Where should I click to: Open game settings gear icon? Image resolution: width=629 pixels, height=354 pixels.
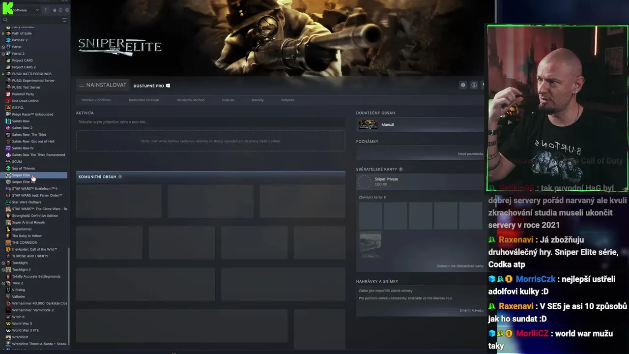point(463,85)
